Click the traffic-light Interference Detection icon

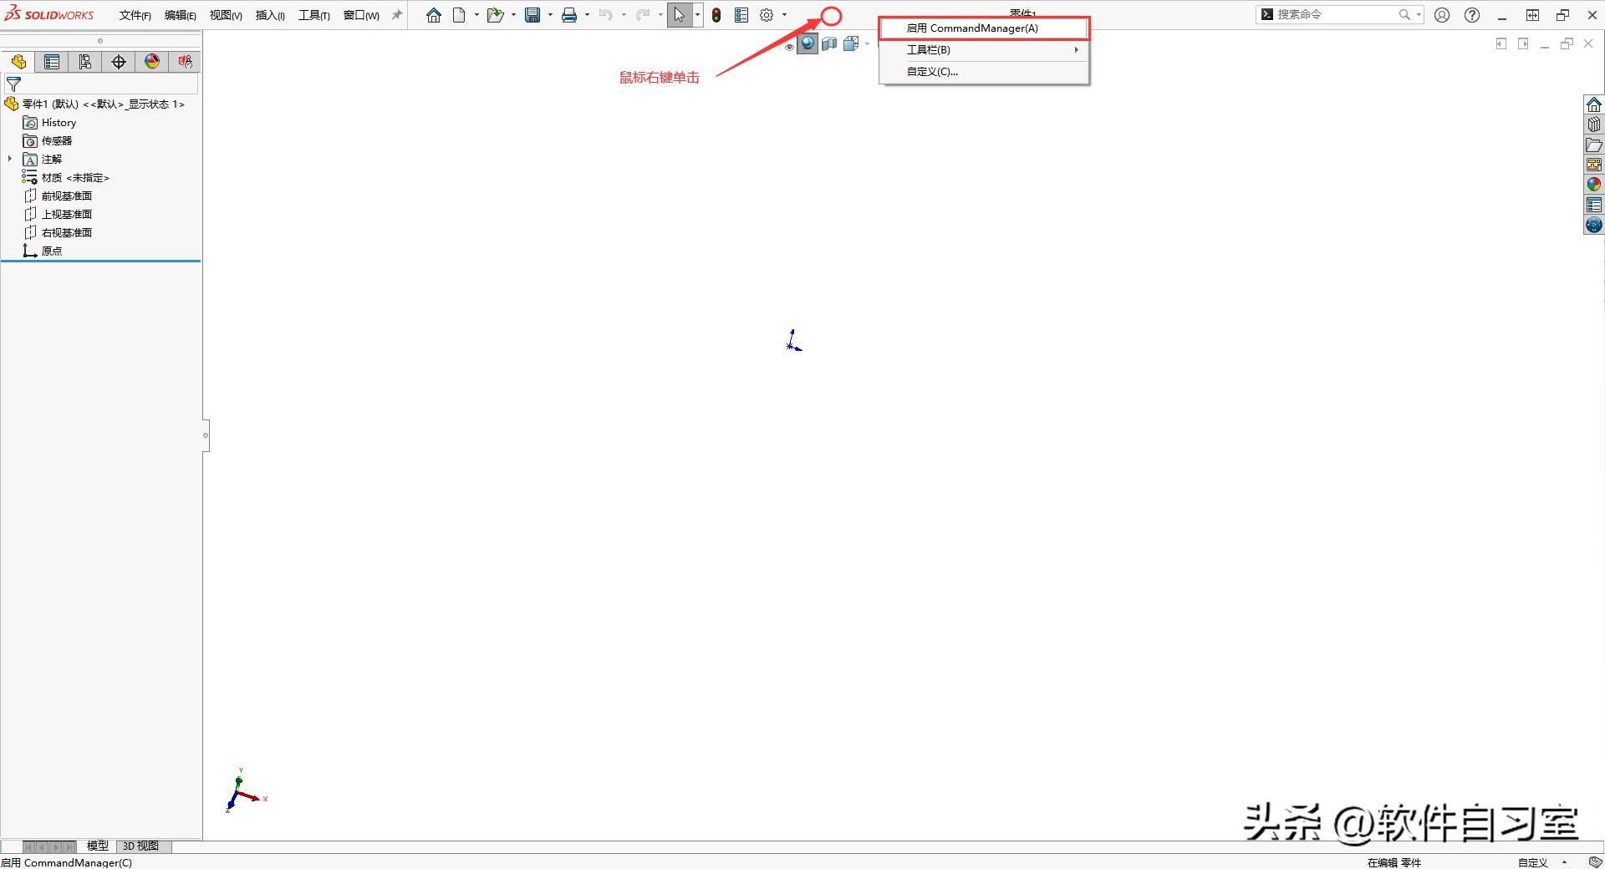pos(716,14)
